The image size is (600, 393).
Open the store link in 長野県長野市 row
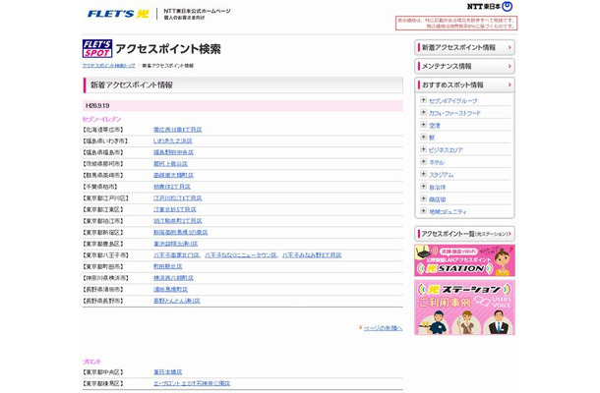point(177,302)
